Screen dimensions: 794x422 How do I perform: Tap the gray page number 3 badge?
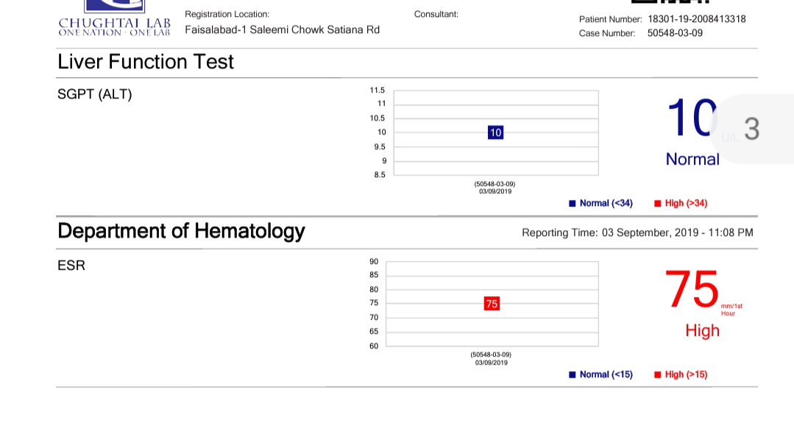(751, 129)
